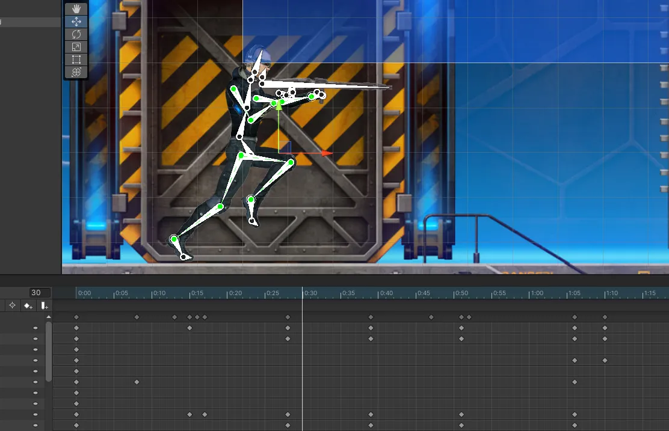
Task: Select the top-row keyframe at 1:10
Action: 605,317
